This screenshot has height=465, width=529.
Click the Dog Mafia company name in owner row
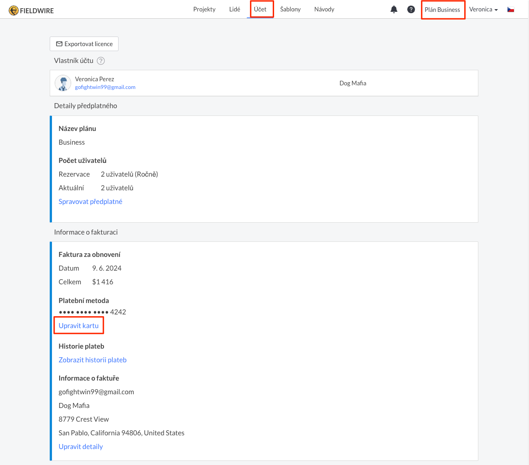[x=353, y=83]
